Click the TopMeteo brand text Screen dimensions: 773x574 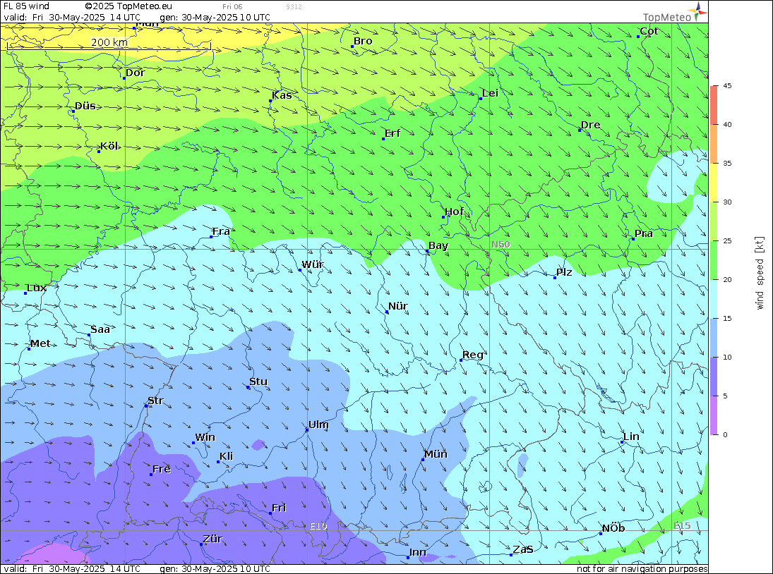(x=667, y=17)
